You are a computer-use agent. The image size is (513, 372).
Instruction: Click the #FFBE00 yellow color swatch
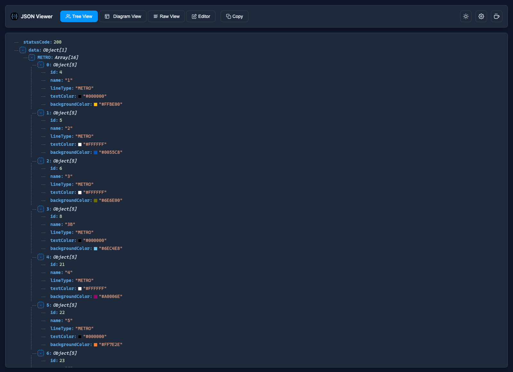tap(96, 104)
